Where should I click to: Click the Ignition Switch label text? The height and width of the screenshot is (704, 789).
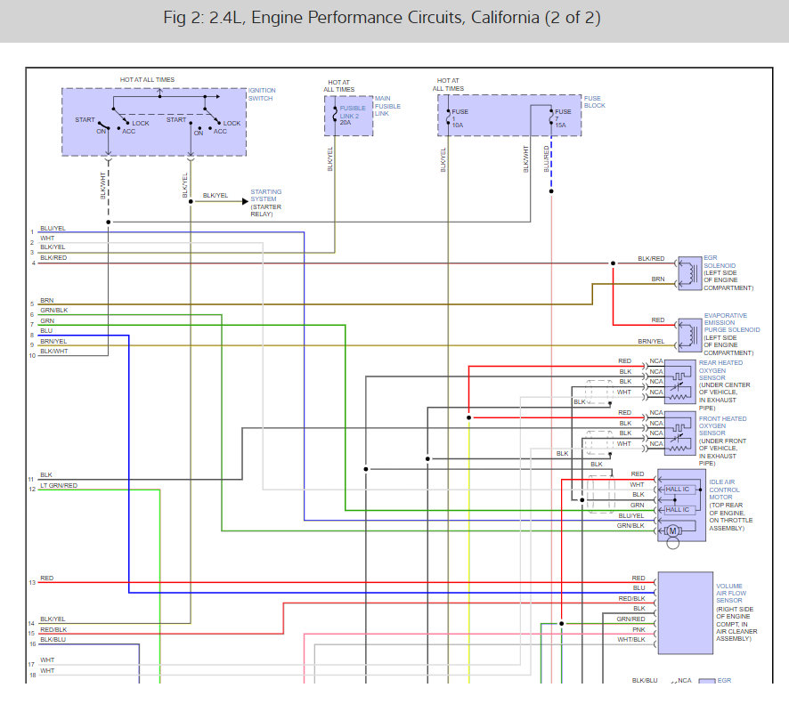tap(262, 94)
